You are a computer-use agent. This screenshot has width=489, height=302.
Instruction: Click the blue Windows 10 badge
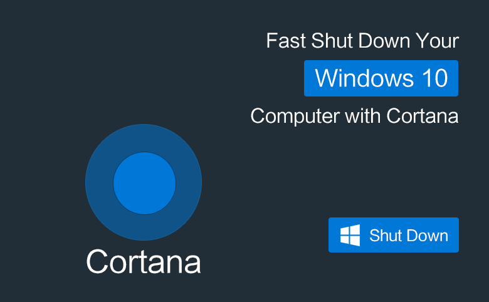(x=381, y=78)
